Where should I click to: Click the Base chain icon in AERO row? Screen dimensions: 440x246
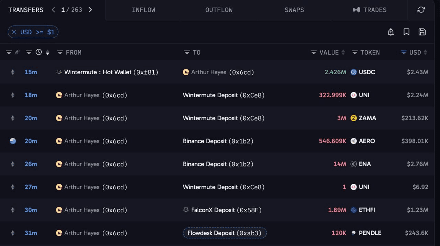pyautogui.click(x=13, y=141)
